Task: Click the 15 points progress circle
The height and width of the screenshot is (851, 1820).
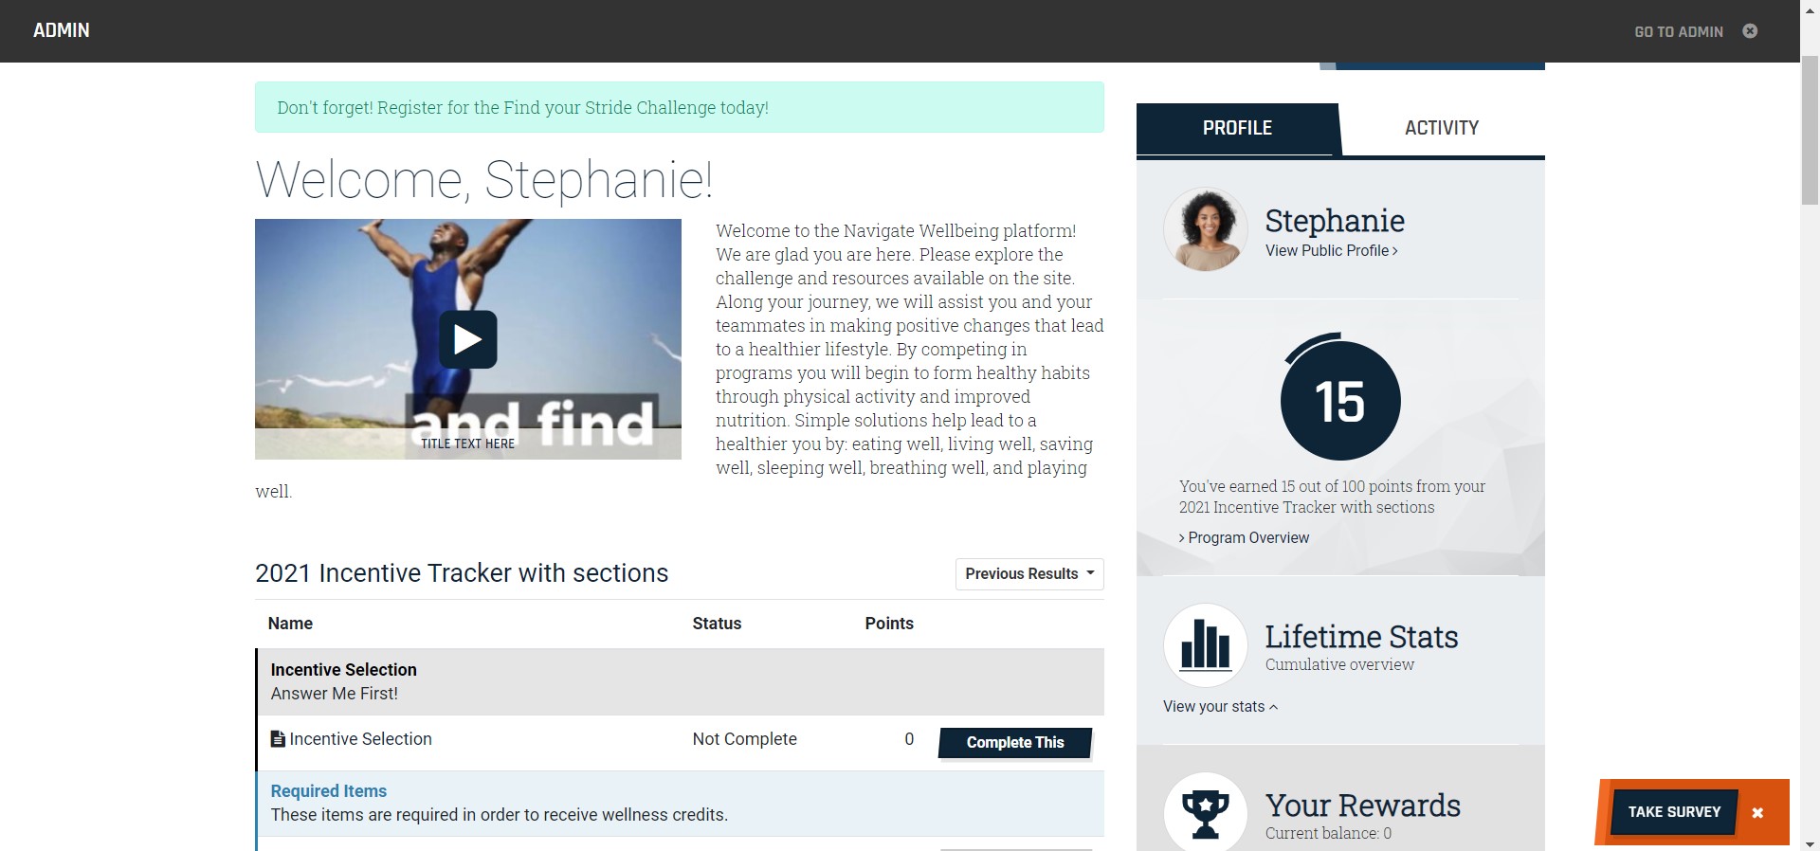Action: (x=1340, y=398)
